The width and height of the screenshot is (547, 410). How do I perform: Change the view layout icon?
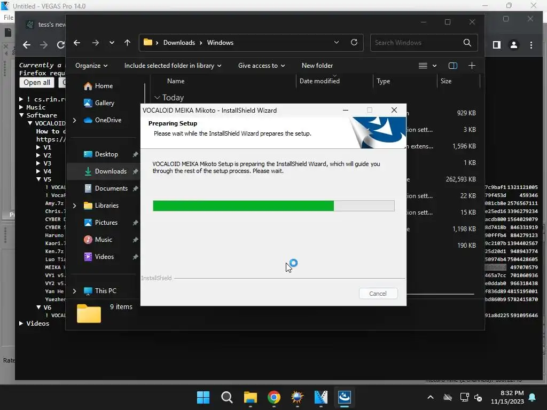click(x=423, y=66)
